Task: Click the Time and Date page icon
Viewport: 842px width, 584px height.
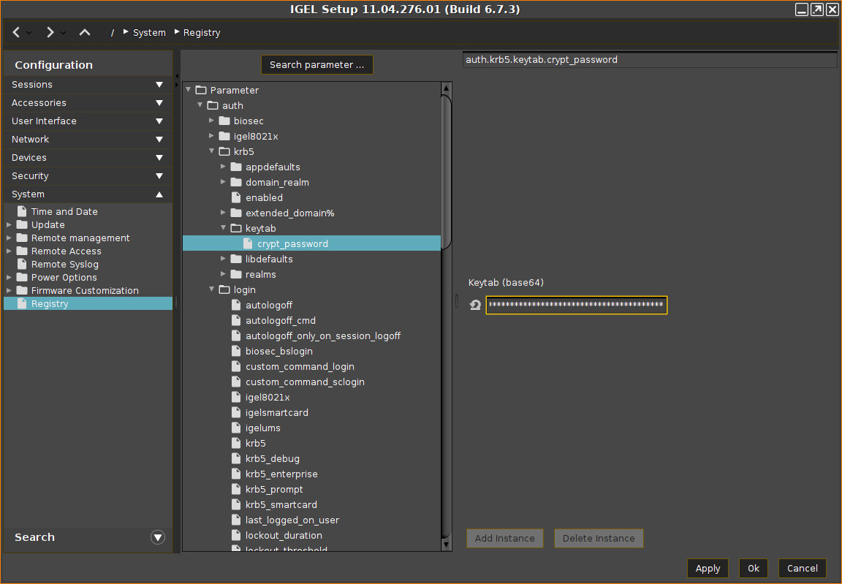Action: coord(22,212)
